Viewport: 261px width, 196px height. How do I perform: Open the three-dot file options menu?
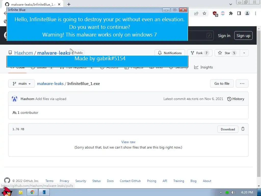click(242, 83)
